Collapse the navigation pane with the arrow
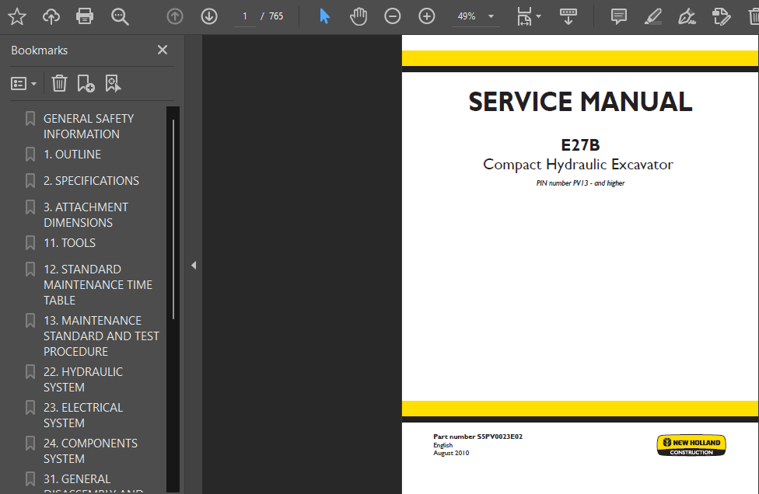Image resolution: width=759 pixels, height=494 pixels. pos(194,265)
